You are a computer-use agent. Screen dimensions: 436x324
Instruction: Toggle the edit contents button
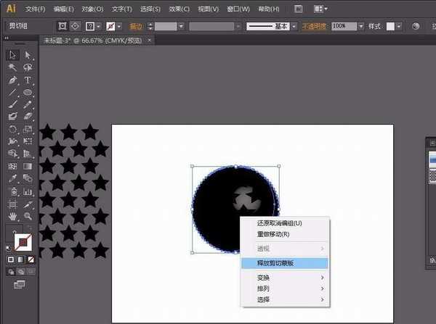(x=75, y=26)
